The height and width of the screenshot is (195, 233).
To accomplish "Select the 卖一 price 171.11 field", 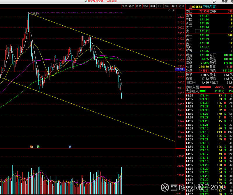I will 202,31.
